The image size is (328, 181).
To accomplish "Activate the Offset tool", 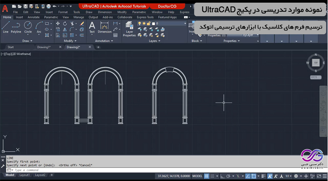I will coord(82,35).
